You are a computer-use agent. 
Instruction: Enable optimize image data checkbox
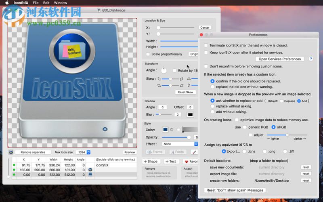pyautogui.click(x=237, y=120)
